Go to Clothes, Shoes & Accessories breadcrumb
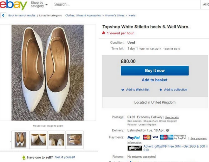Image resolution: width=209 pixels, height=162 pixels. point(83,15)
